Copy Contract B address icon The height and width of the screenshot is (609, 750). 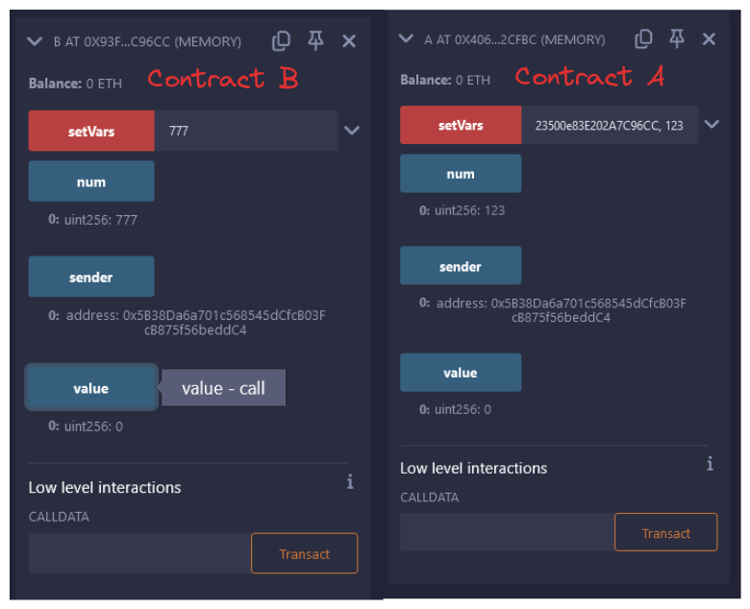(282, 40)
